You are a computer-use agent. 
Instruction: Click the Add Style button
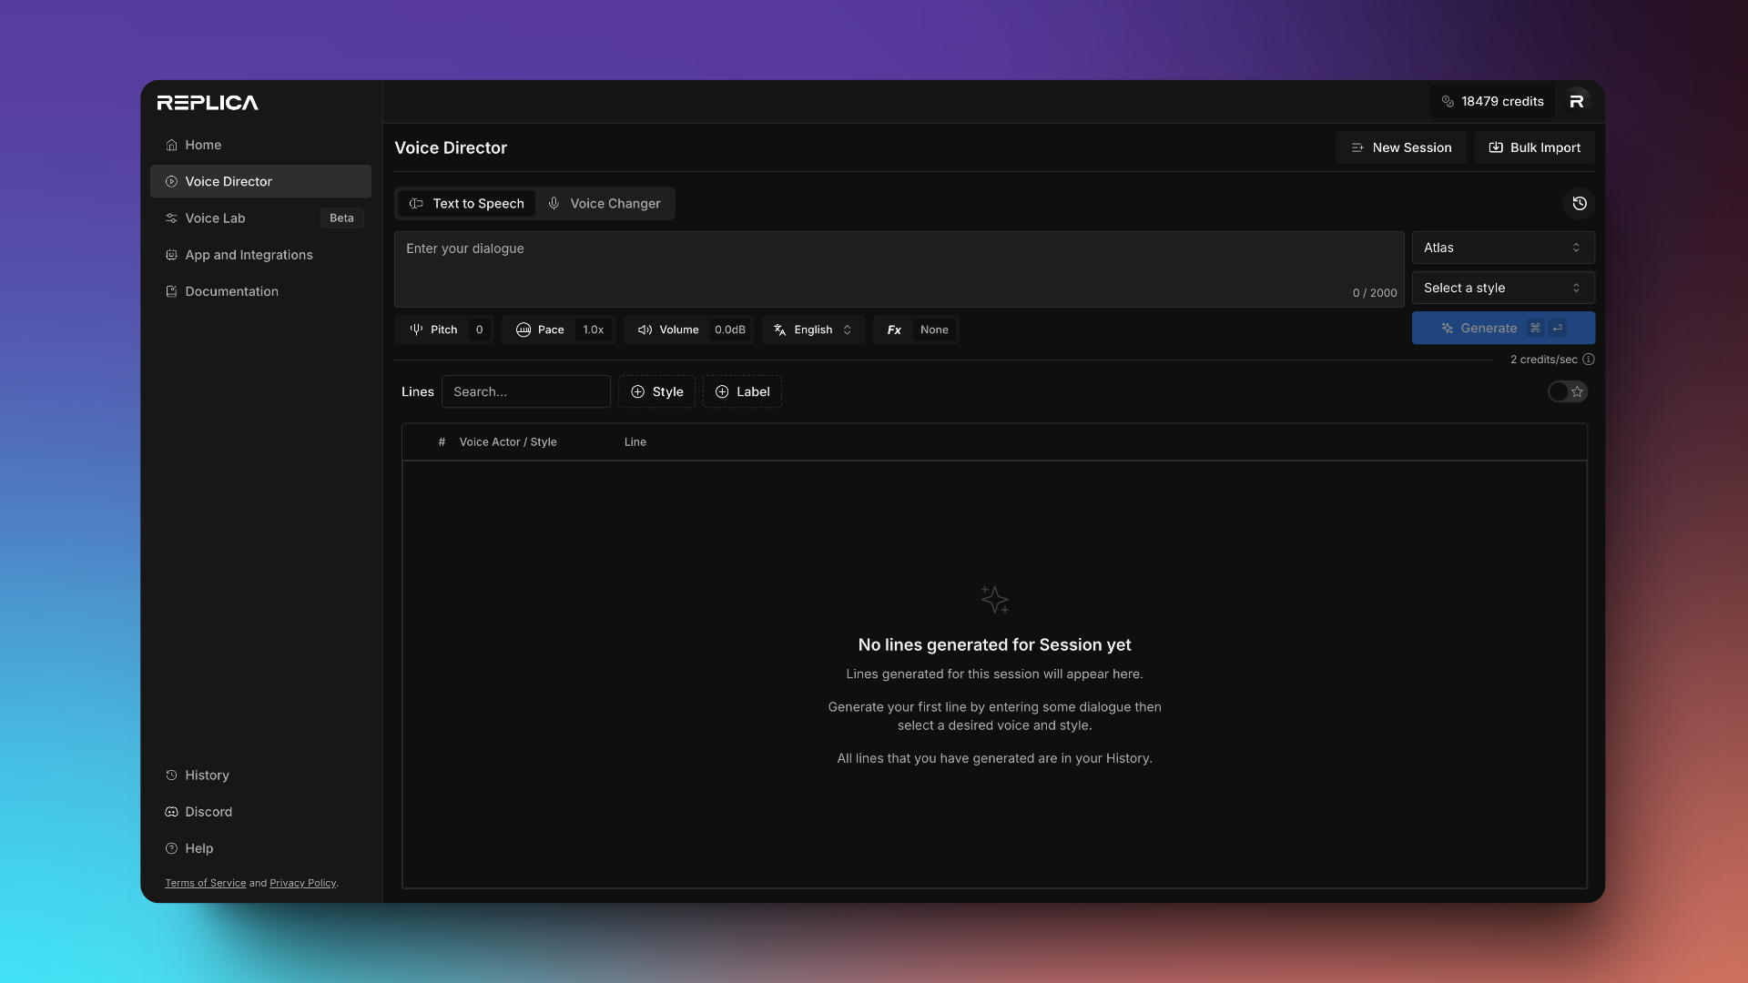pyautogui.click(x=656, y=391)
